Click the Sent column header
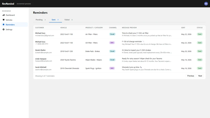This screenshot has width=210, height=118. coord(183,28)
